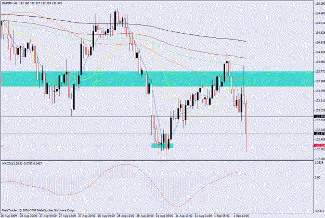Screen dimensions: 325x218
Task: Click the 1 Sep 05:00 time label
Action: [222, 216]
